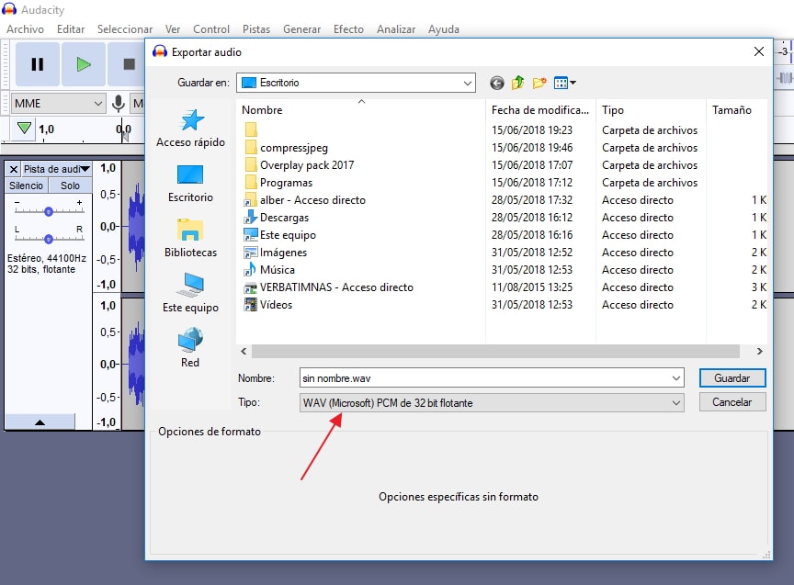Open the Ayuda menu
Image resolution: width=794 pixels, height=585 pixels.
coord(444,29)
